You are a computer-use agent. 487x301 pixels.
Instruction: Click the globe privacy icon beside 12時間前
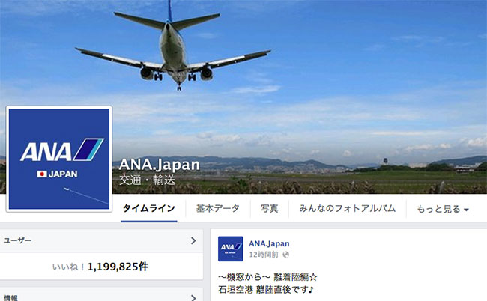pos(285,255)
